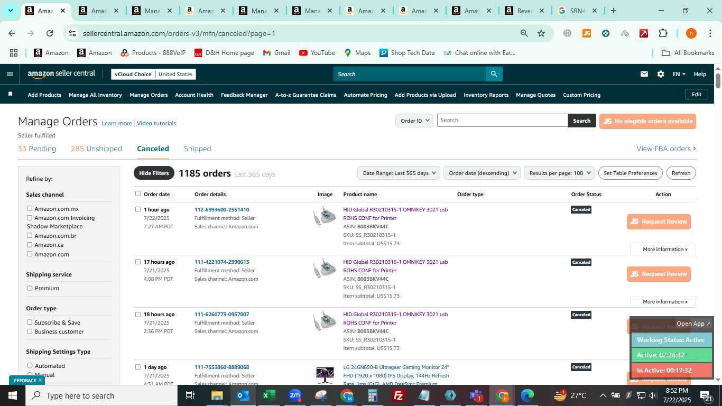
Task: Open the Date Range Last 365 days dropdown
Action: tap(399, 173)
